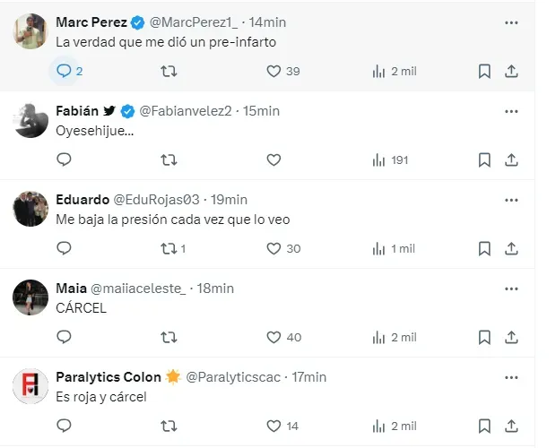Open more options on Marc Perez's tweet

point(511,22)
